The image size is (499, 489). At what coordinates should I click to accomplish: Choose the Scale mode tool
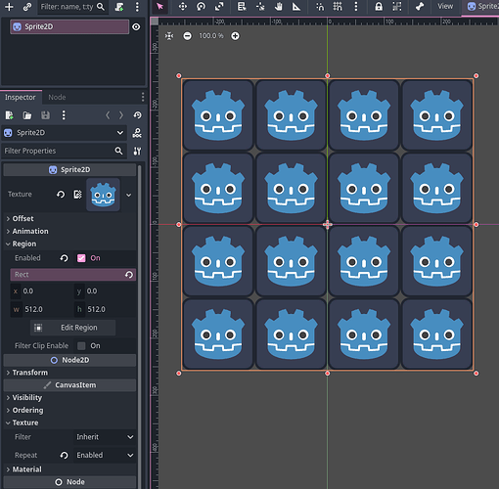[219, 7]
